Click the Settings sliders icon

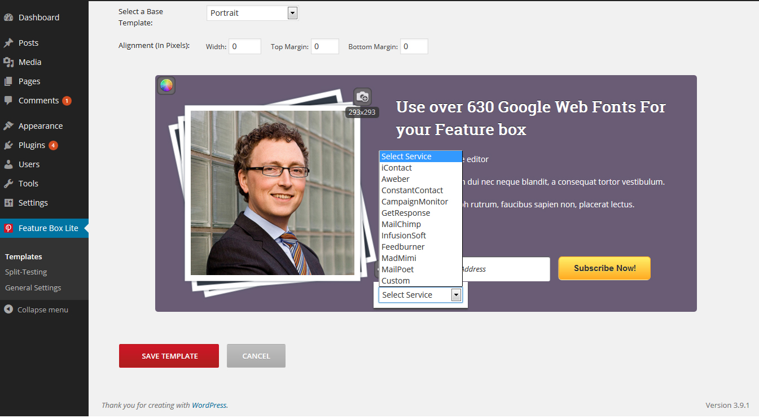(8, 203)
